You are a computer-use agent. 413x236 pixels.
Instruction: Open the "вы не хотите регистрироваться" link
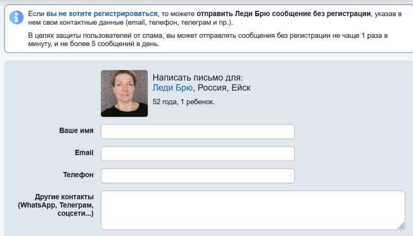pyautogui.click(x=102, y=14)
